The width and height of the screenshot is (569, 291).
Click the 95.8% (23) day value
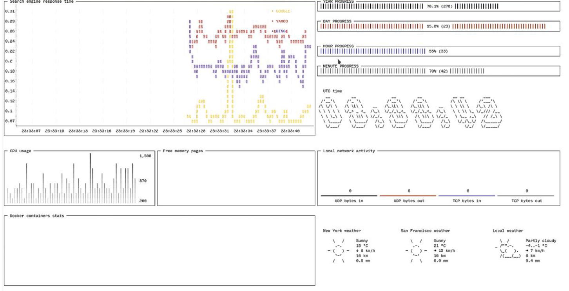[438, 26]
